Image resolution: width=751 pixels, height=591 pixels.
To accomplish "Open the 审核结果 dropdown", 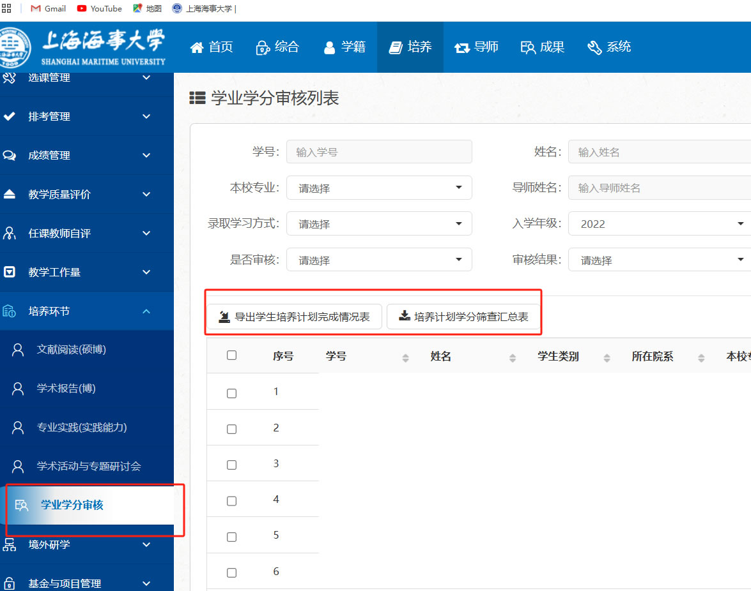I will tap(660, 260).
